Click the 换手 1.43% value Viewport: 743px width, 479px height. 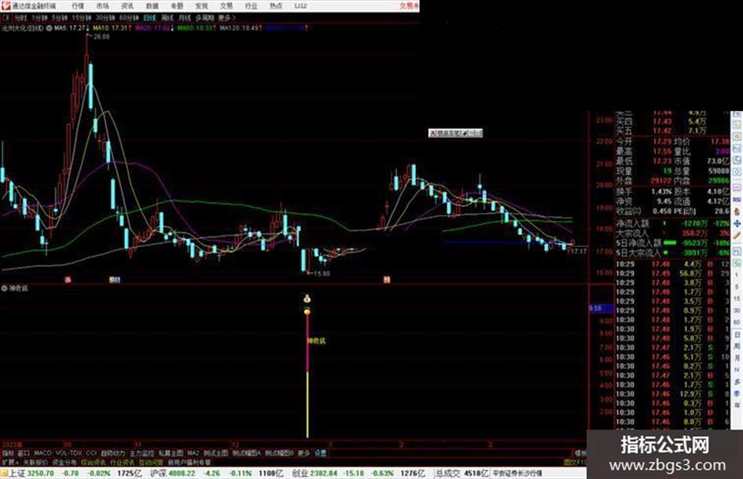click(x=661, y=192)
